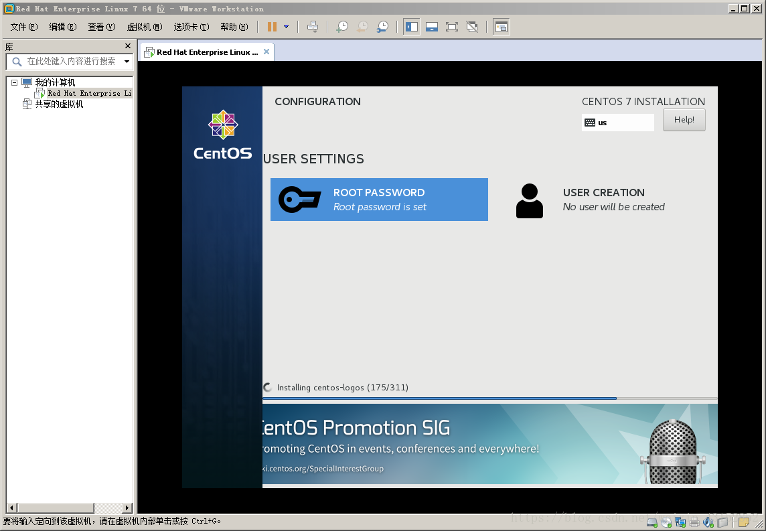This screenshot has height=531, width=766.
Task: Toggle the console view toolbar button
Action: coord(502,27)
